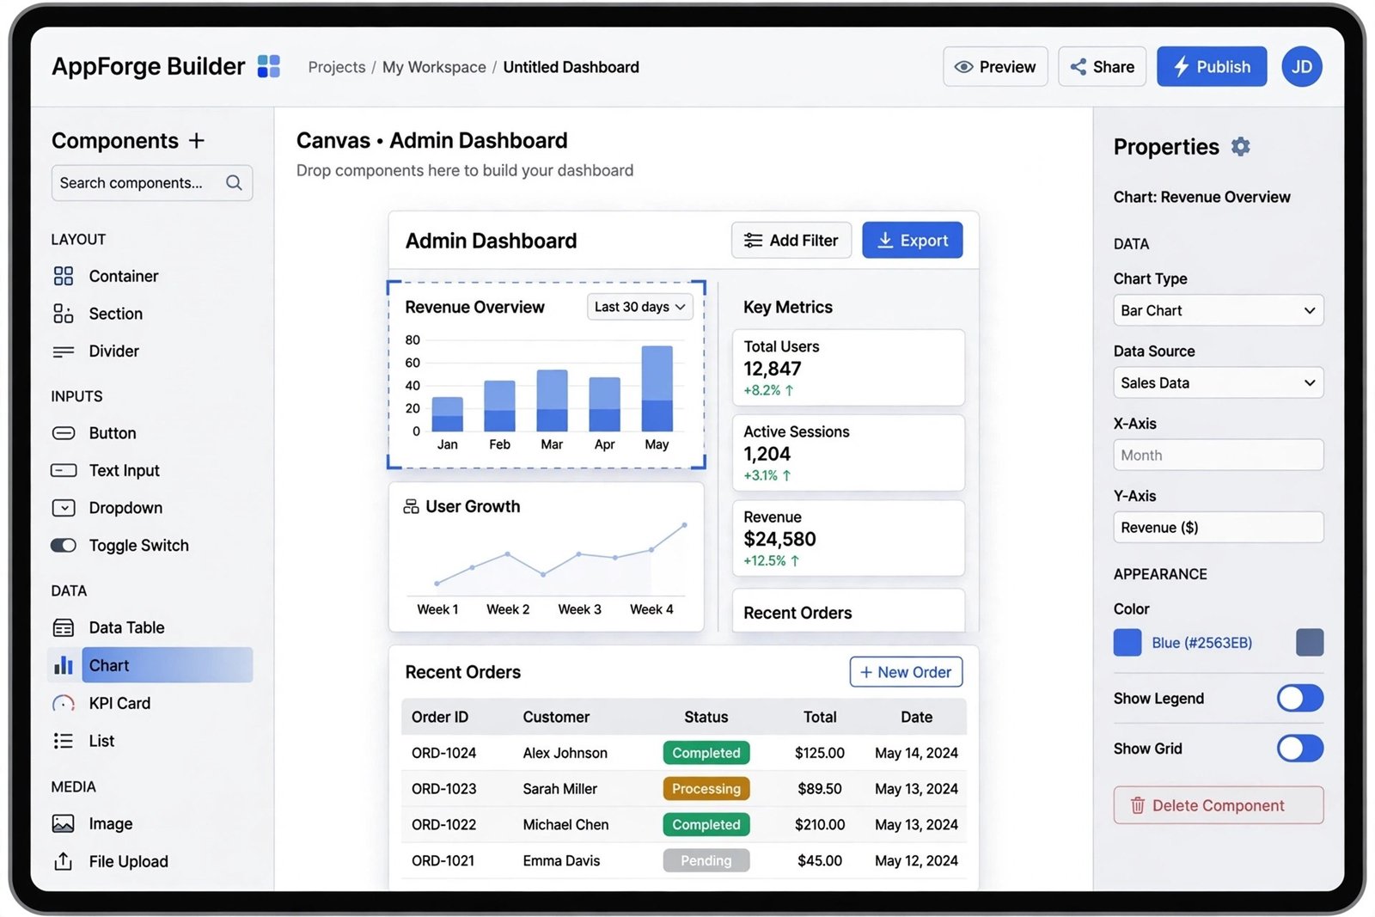Choose the KPI Card gauge icon
Viewport: 1375px width, 917px height.
[x=64, y=703]
